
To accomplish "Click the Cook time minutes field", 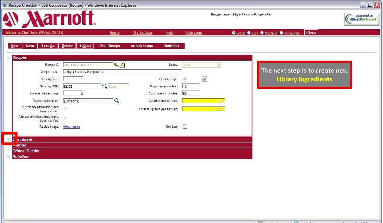I will point(191,93).
